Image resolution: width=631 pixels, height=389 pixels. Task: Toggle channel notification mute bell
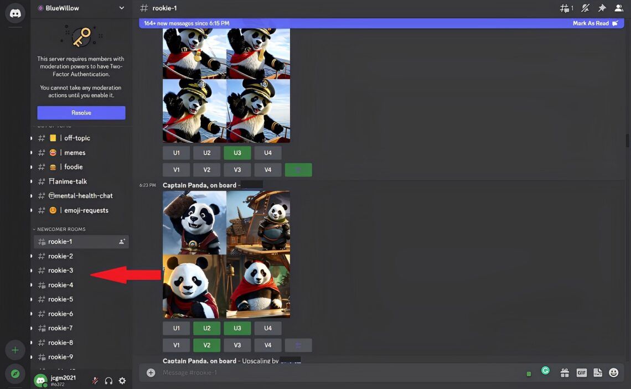coord(585,8)
